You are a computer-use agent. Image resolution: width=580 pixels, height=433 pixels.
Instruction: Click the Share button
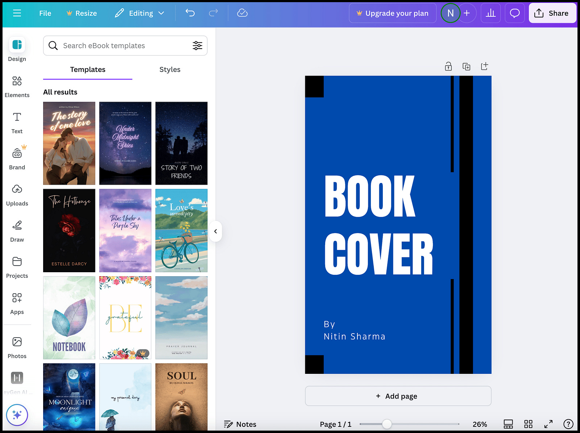(552, 13)
